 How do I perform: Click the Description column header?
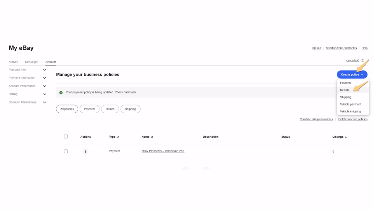(x=211, y=137)
